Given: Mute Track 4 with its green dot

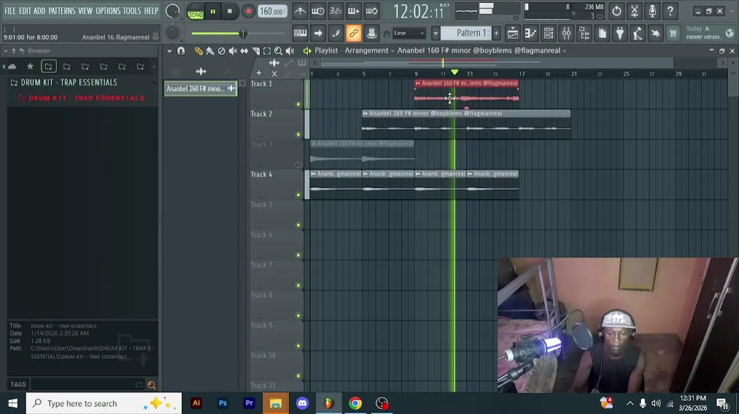Looking at the screenshot, I should (298, 195).
